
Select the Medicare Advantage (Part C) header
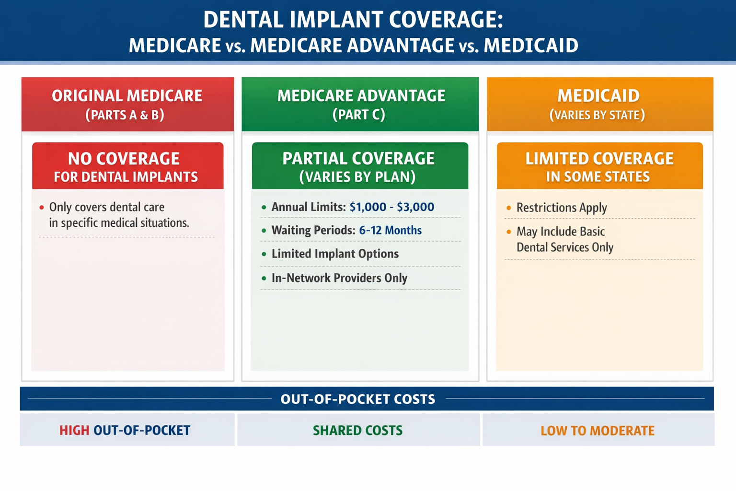point(360,104)
